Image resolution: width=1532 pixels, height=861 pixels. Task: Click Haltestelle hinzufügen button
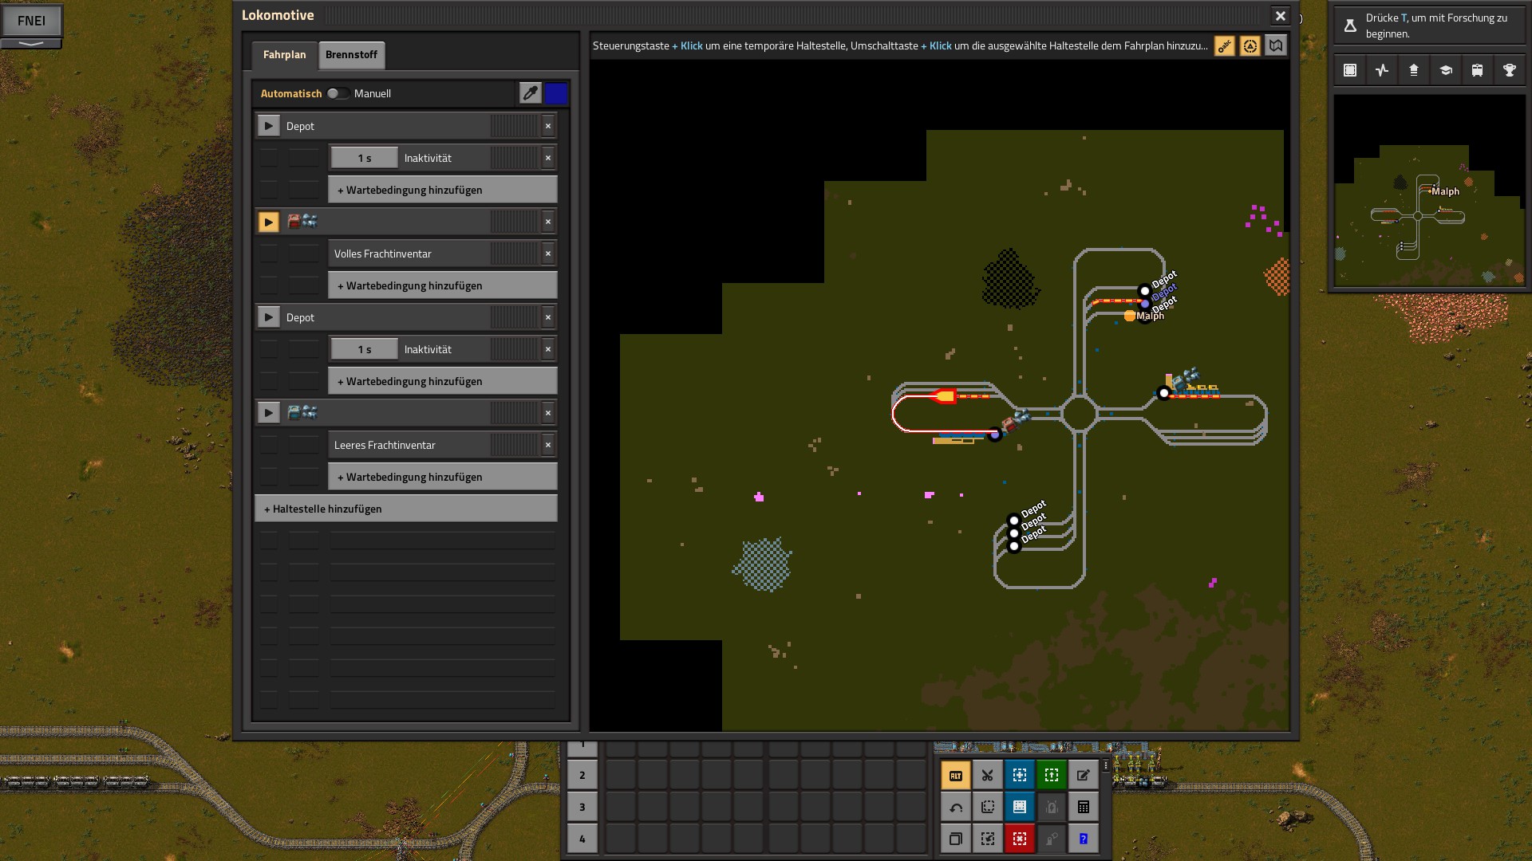pyautogui.click(x=405, y=509)
